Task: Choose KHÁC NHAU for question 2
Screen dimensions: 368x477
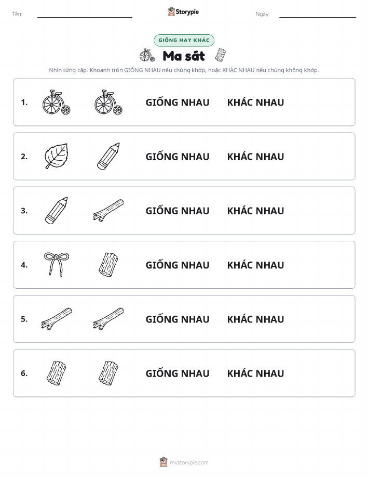Action: point(256,157)
